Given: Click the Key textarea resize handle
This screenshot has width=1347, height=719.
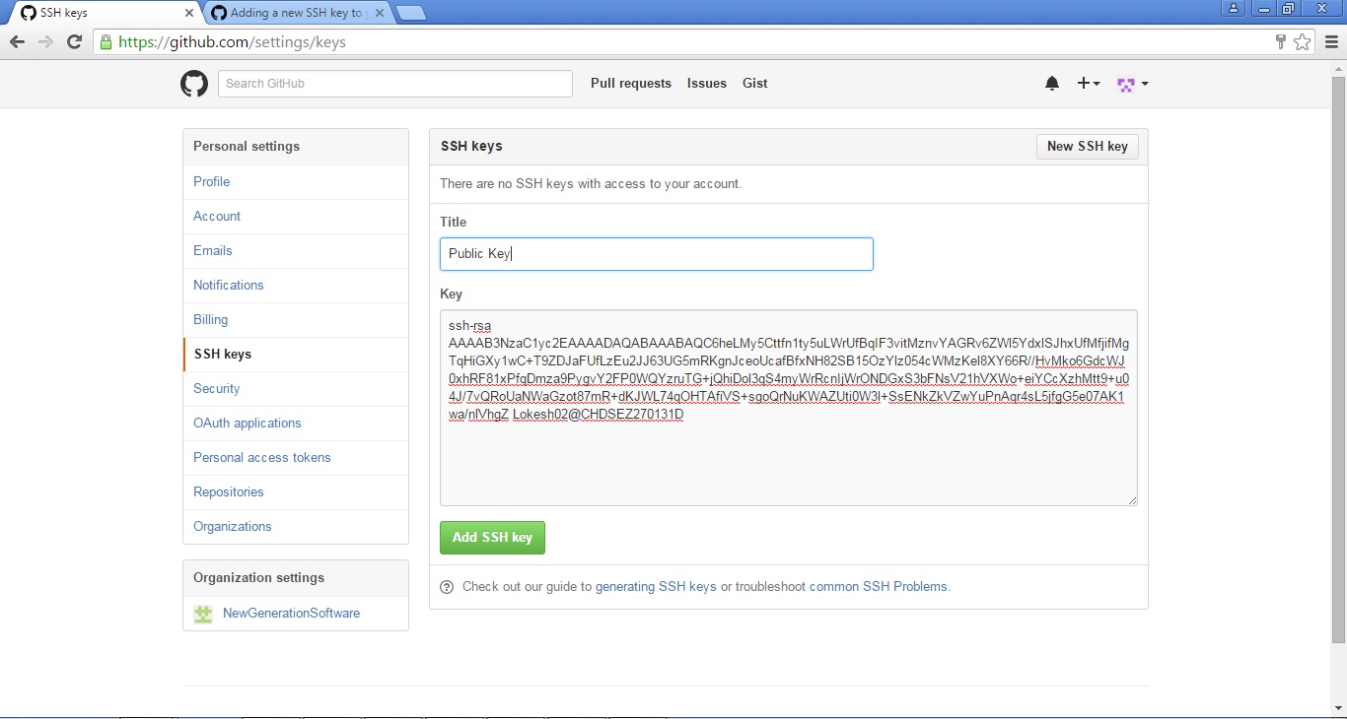Looking at the screenshot, I should 1132,500.
